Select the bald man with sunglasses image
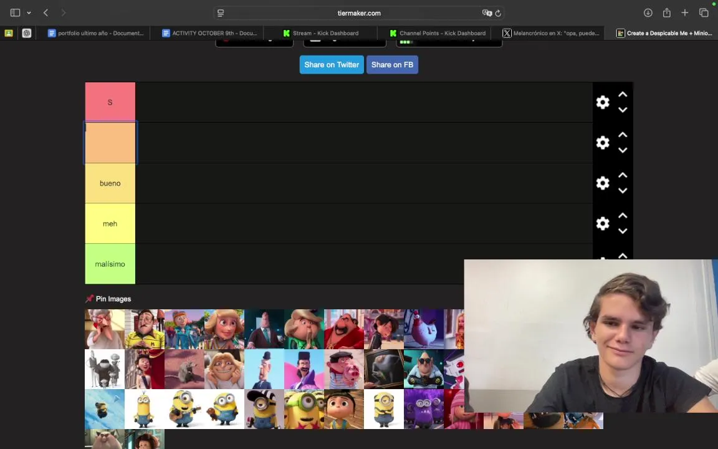718x449 pixels. (424, 369)
